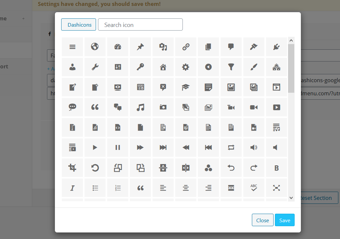Choose the single speech bubble comment dashicon
Screen dimensions: 340x239
tap(231, 47)
